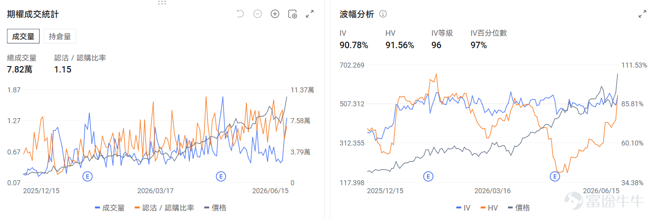This screenshot has width=654, height=219.
Task: Click second earnings E marker in volatility chart
Action: click(x=555, y=176)
